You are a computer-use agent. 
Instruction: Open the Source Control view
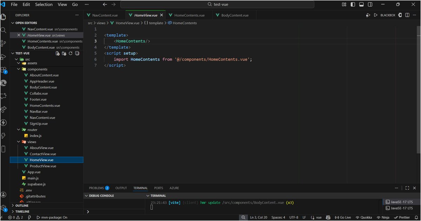pyautogui.click(x=4, y=43)
